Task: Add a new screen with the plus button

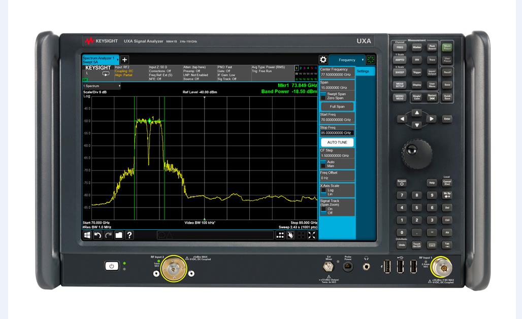Action: (124, 60)
